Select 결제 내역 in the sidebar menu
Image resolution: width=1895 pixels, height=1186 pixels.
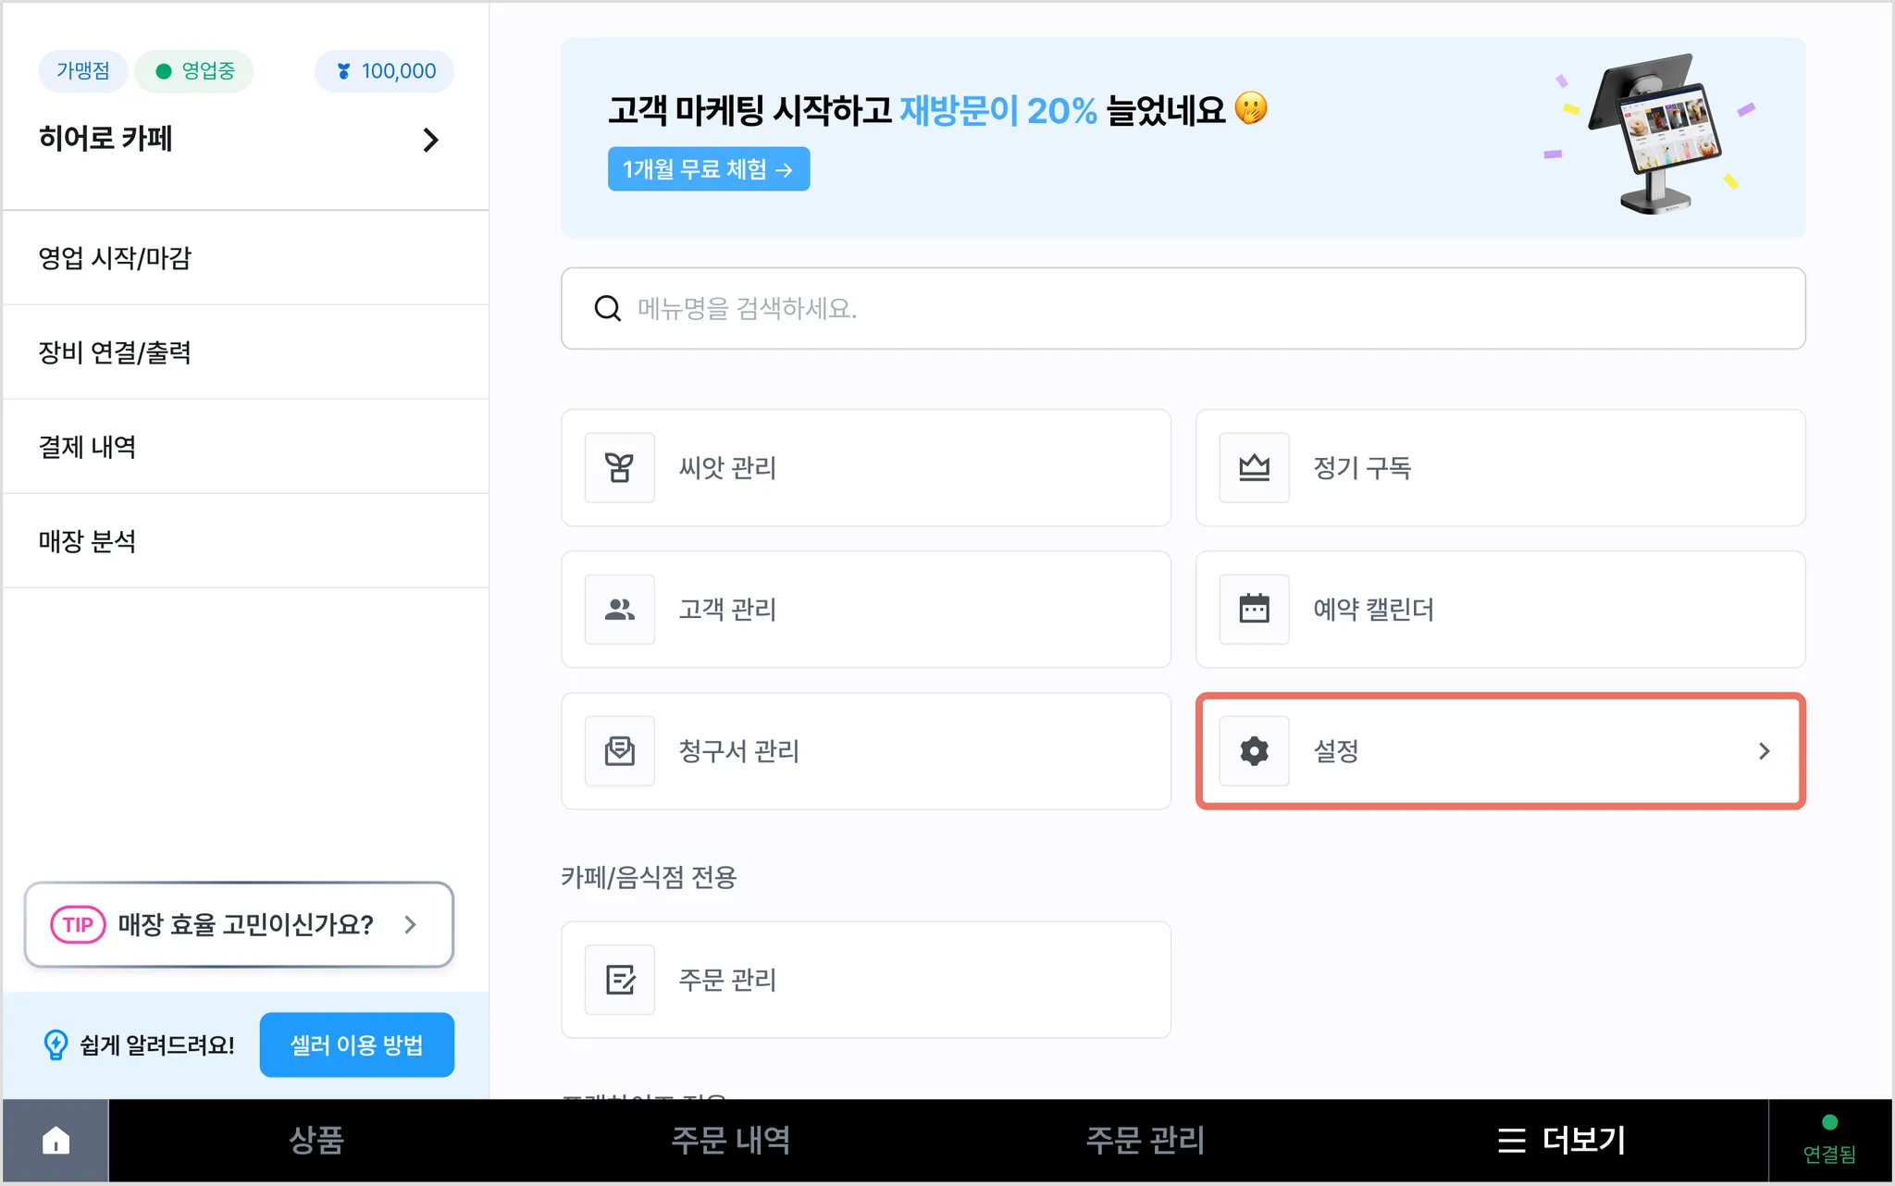pyautogui.click(x=88, y=447)
